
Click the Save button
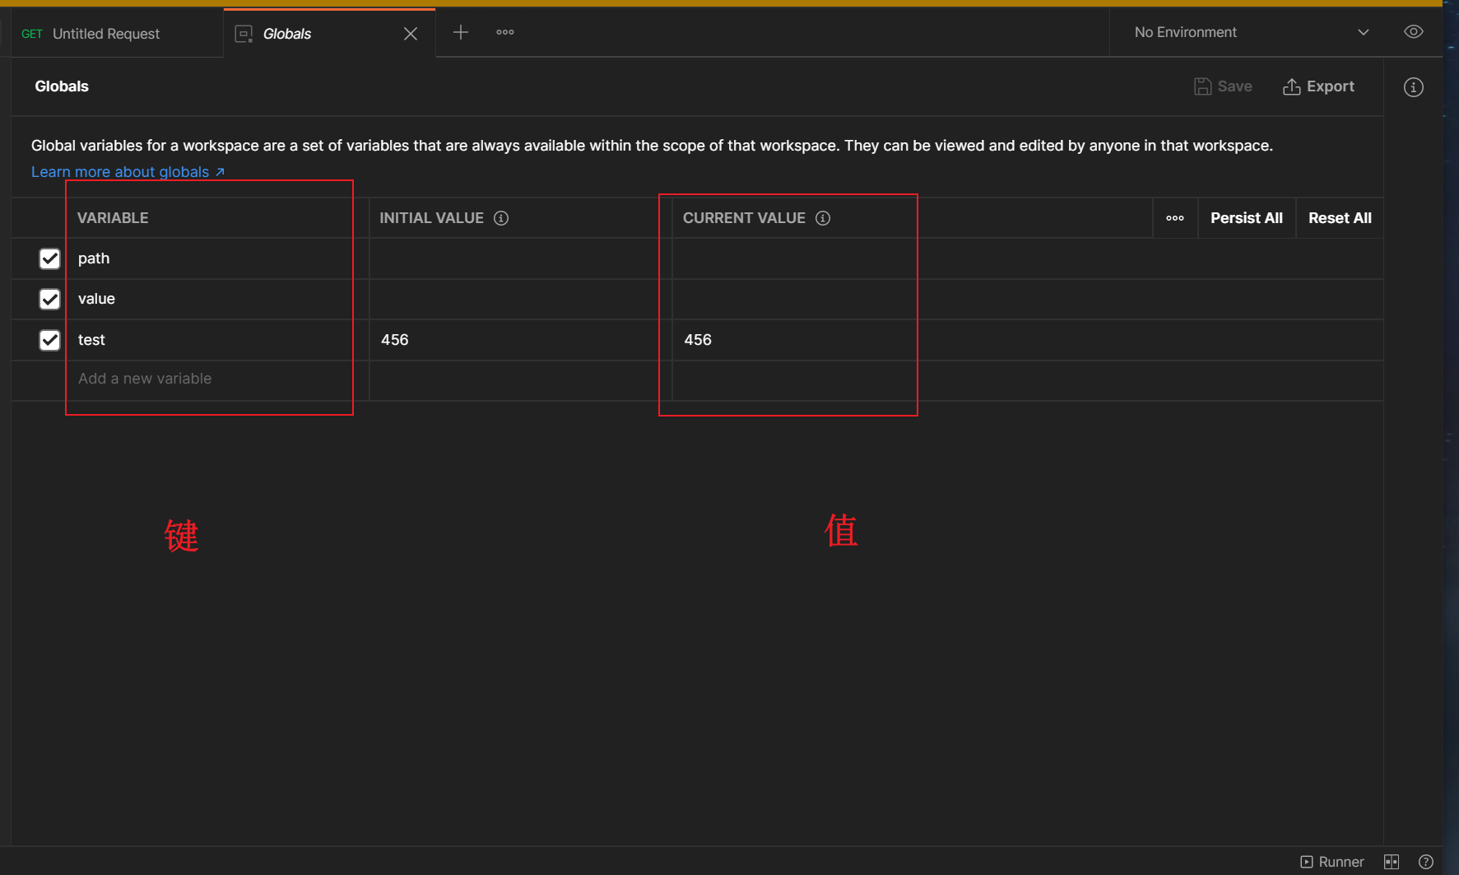1223,86
